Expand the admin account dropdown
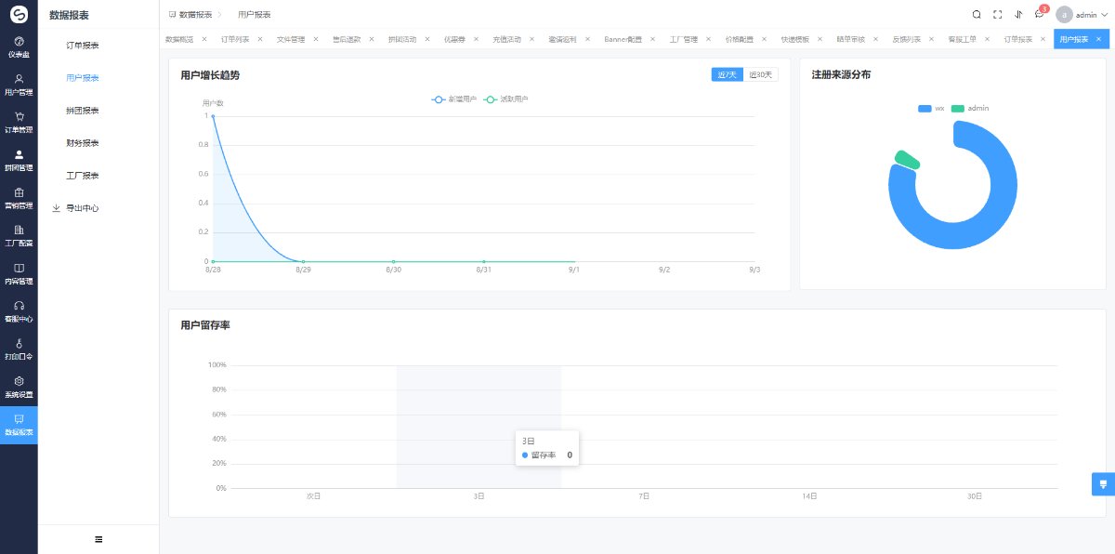 pos(1082,15)
